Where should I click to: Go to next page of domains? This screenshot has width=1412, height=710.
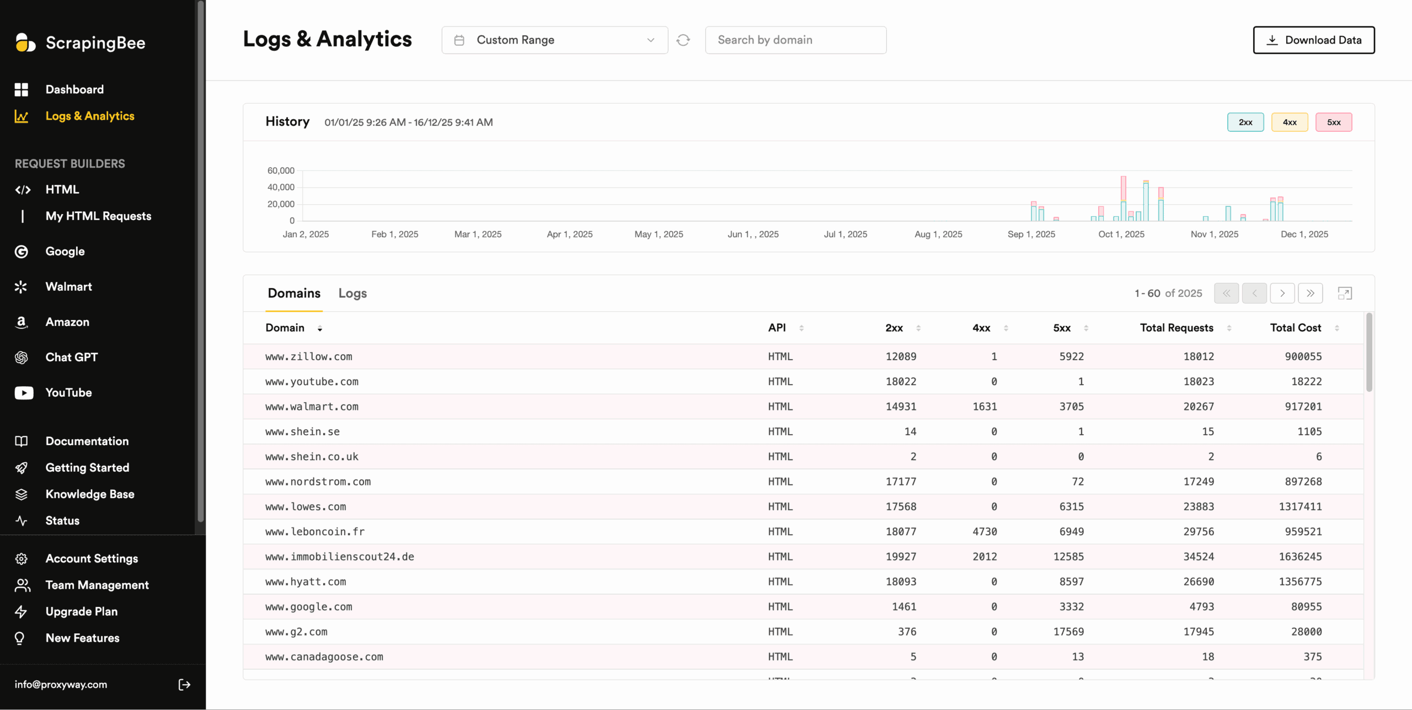click(x=1282, y=293)
